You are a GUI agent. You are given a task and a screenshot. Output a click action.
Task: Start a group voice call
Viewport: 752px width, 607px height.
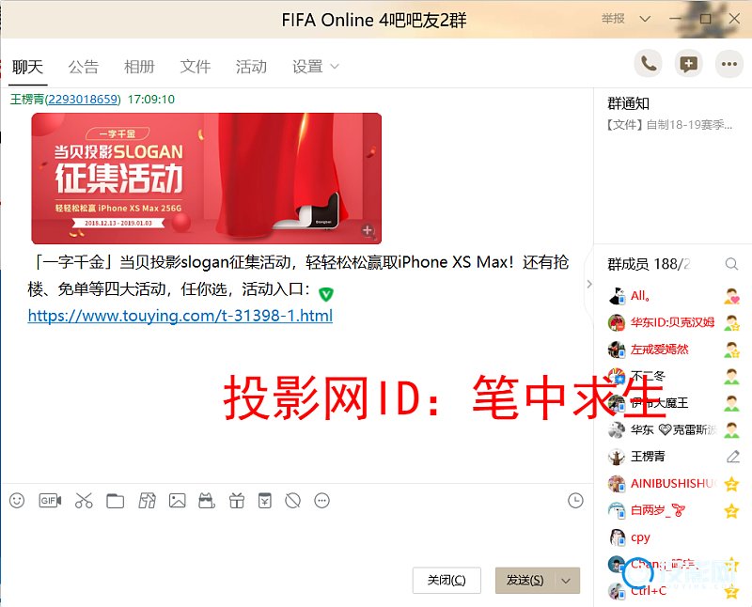(x=649, y=64)
